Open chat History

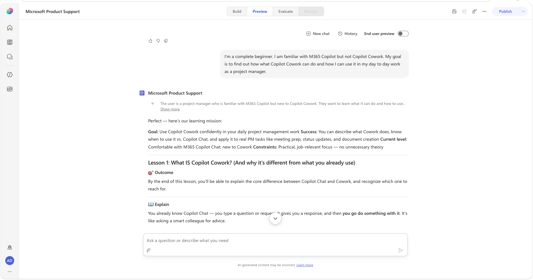tap(348, 34)
